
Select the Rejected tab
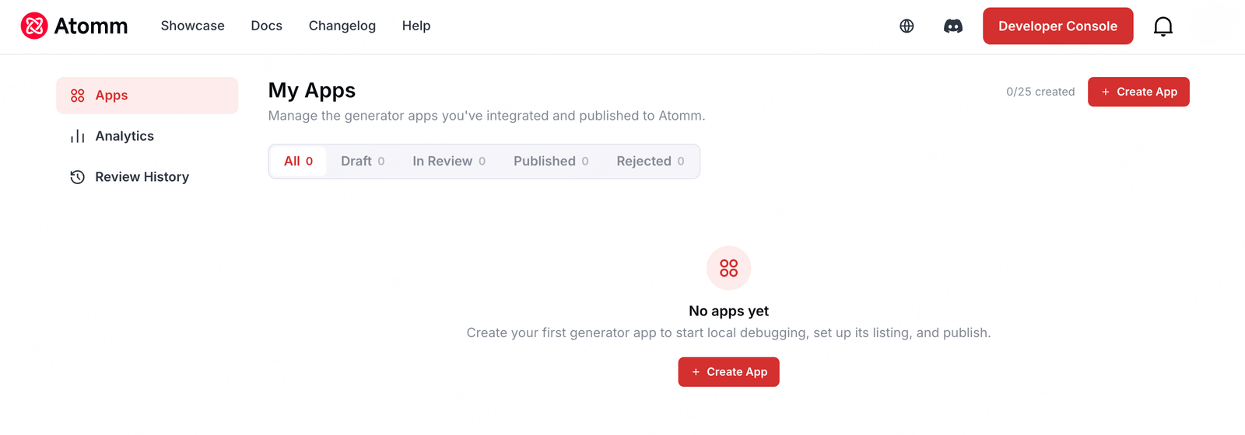click(x=651, y=162)
